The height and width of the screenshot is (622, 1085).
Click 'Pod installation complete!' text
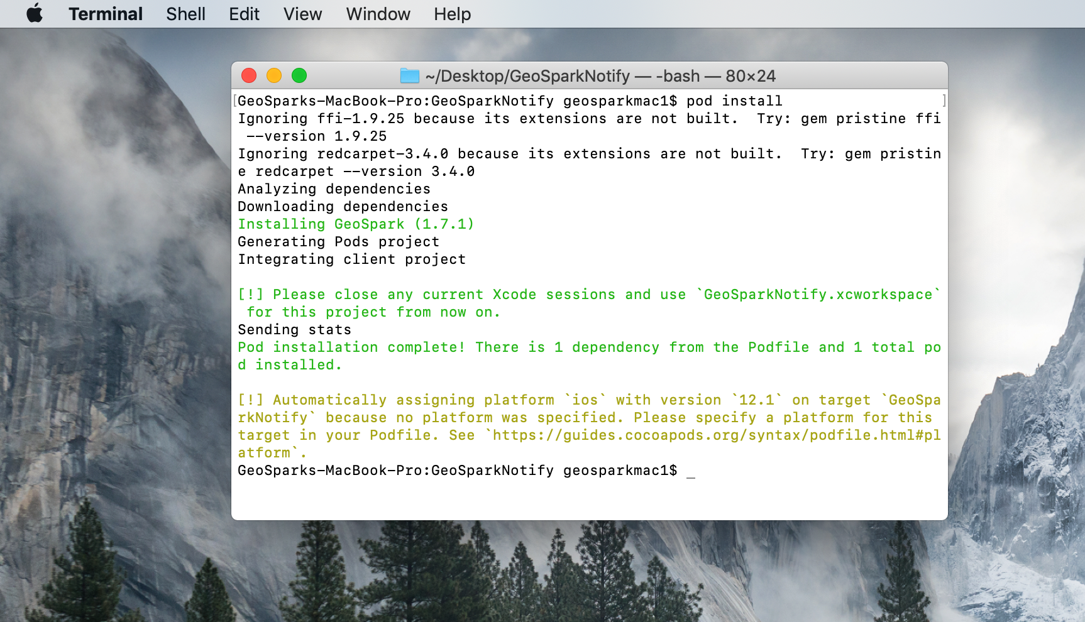tap(351, 347)
